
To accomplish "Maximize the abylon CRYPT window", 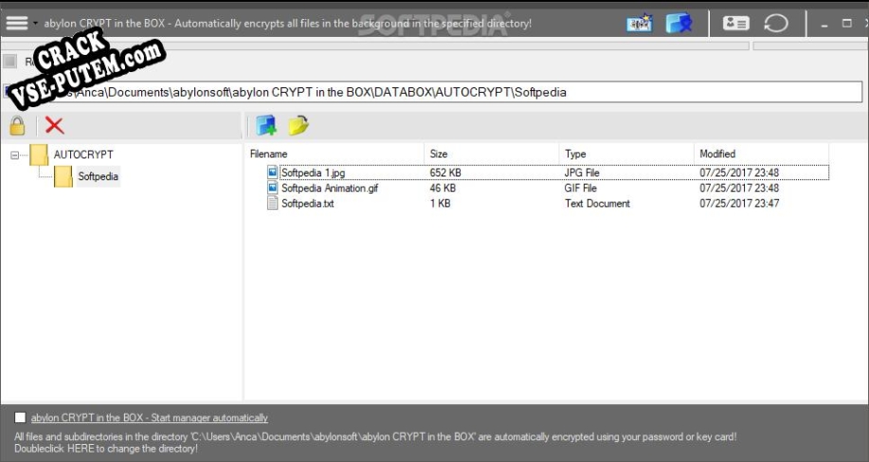I will tap(847, 24).
